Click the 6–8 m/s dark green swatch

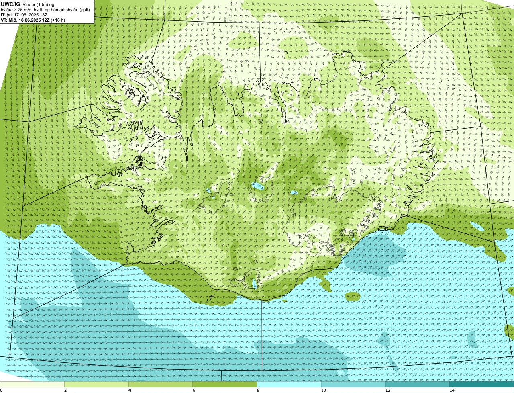(x=225, y=384)
